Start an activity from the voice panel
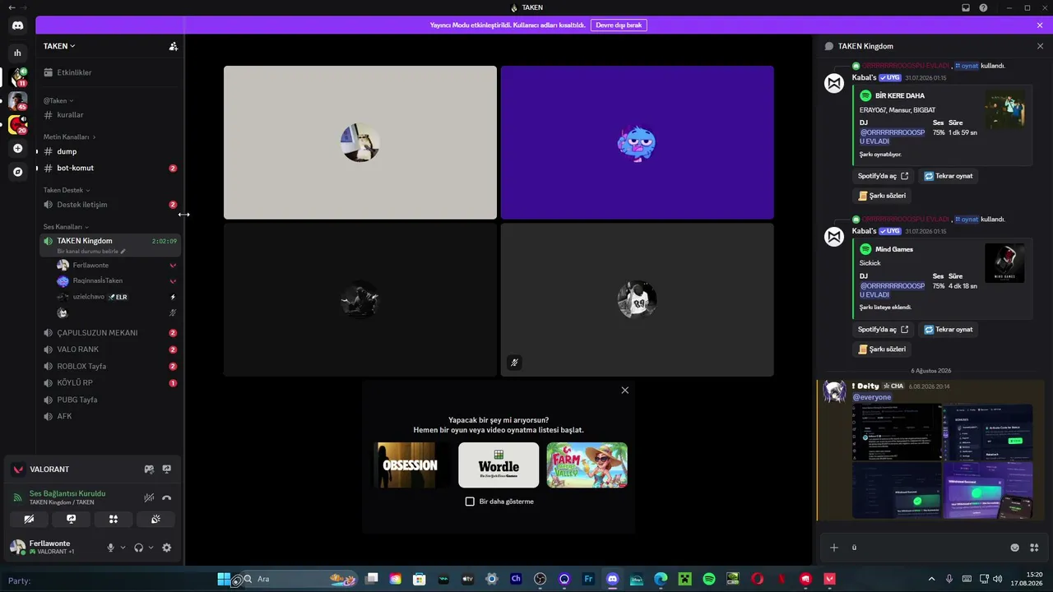This screenshot has width=1053, height=592. point(114,519)
